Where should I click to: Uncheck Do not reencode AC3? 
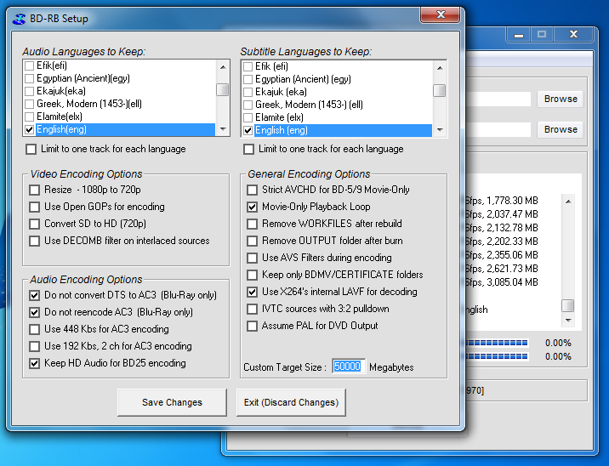coord(35,312)
